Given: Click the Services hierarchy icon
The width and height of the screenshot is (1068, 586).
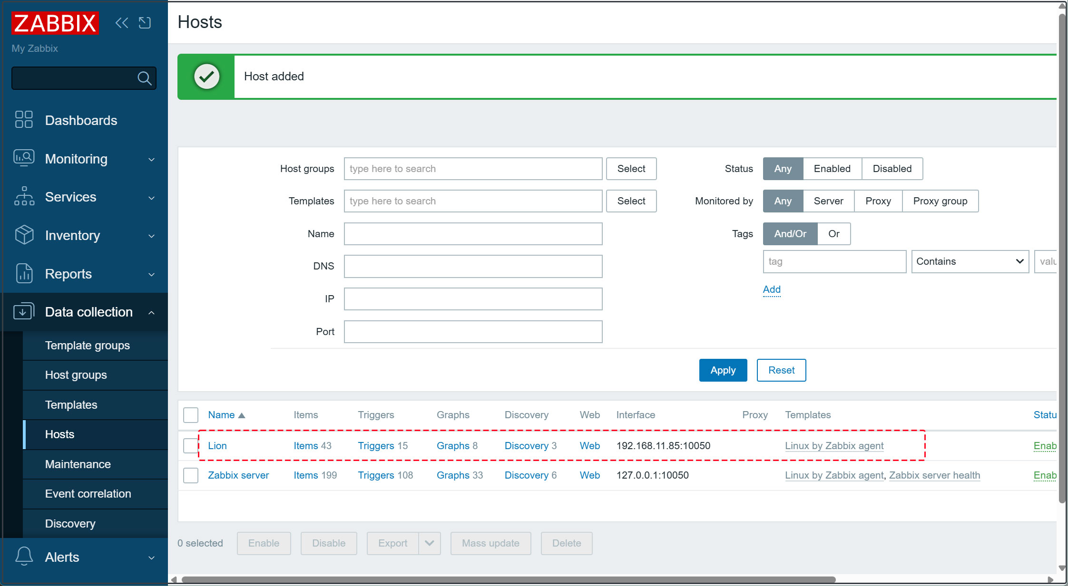Looking at the screenshot, I should pos(24,196).
